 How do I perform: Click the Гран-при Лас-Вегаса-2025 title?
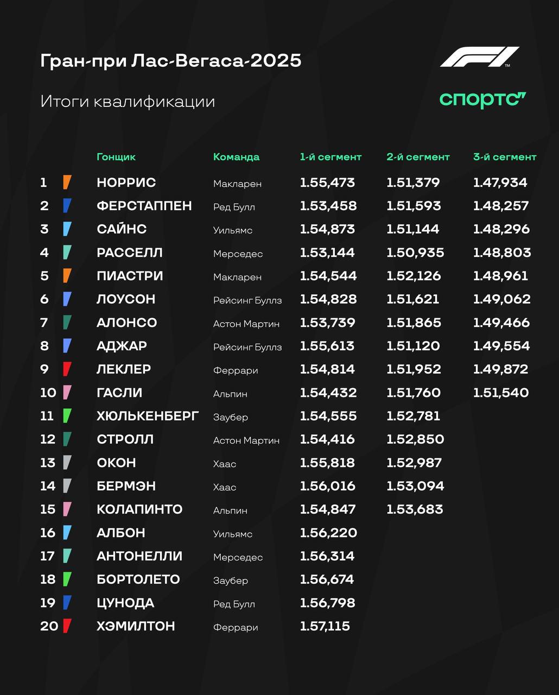171,60
